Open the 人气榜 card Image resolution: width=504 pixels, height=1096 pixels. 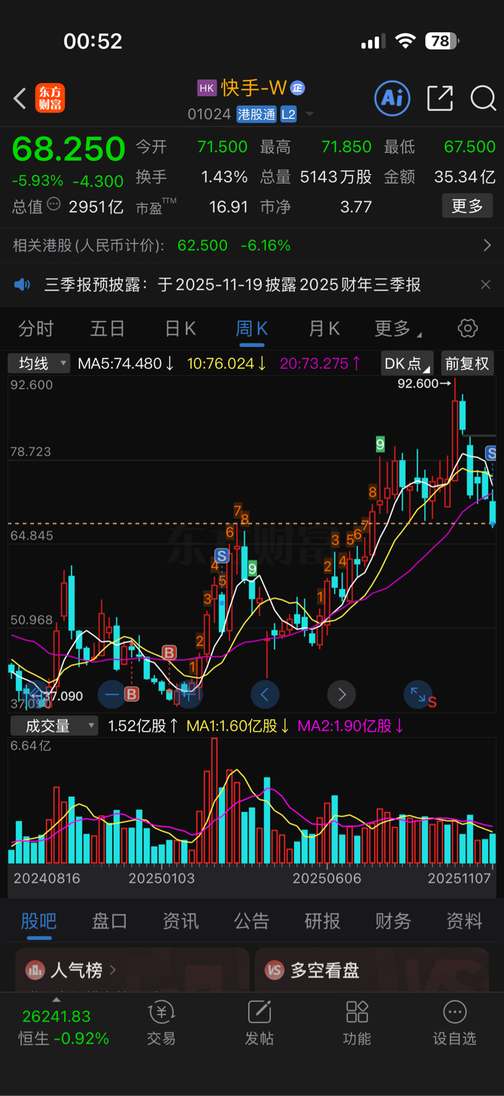(132, 969)
